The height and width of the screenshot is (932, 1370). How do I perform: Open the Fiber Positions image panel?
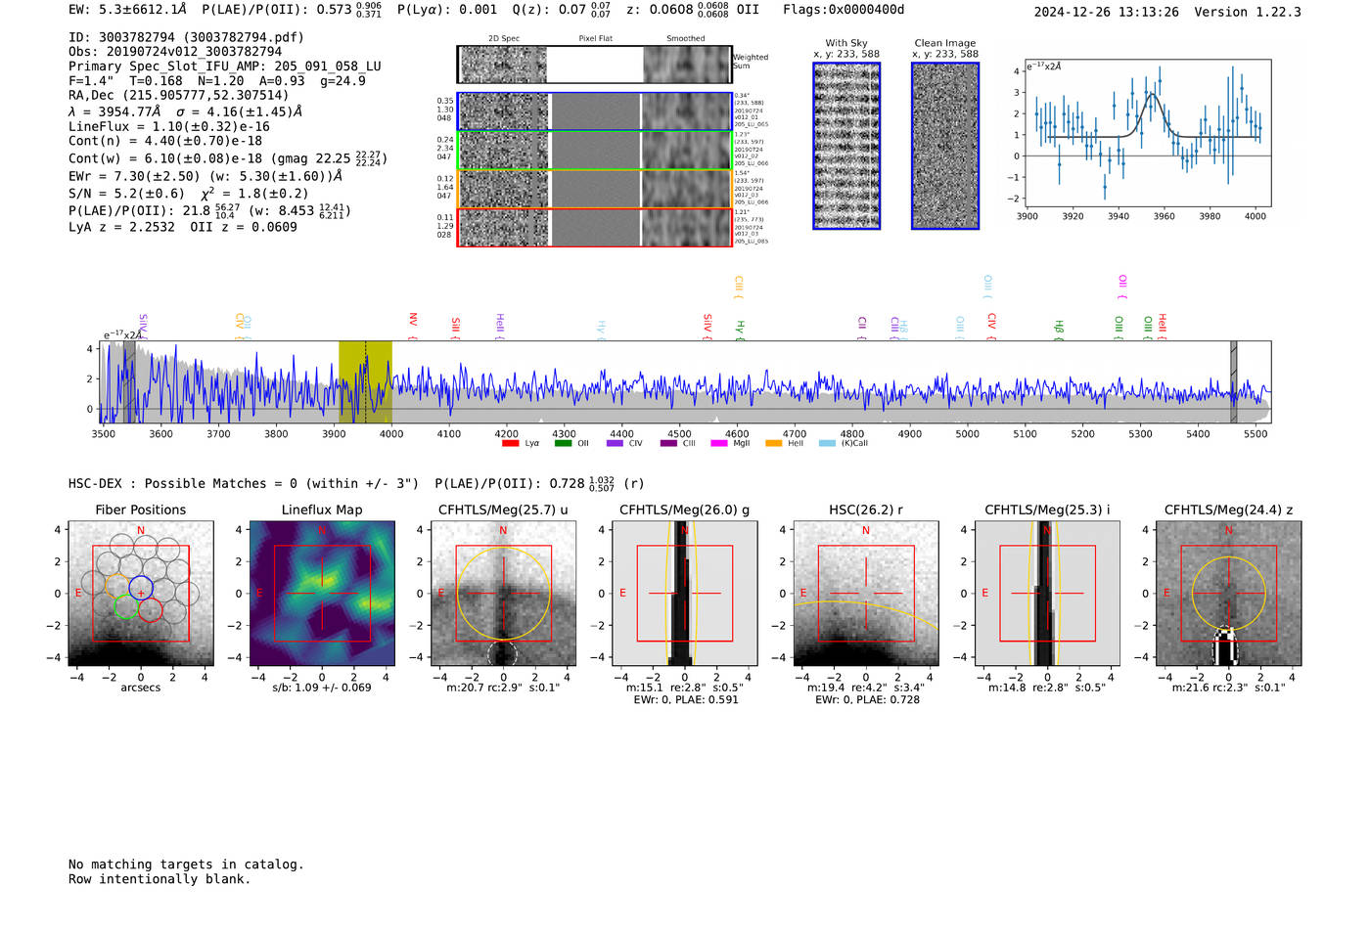[x=141, y=594]
